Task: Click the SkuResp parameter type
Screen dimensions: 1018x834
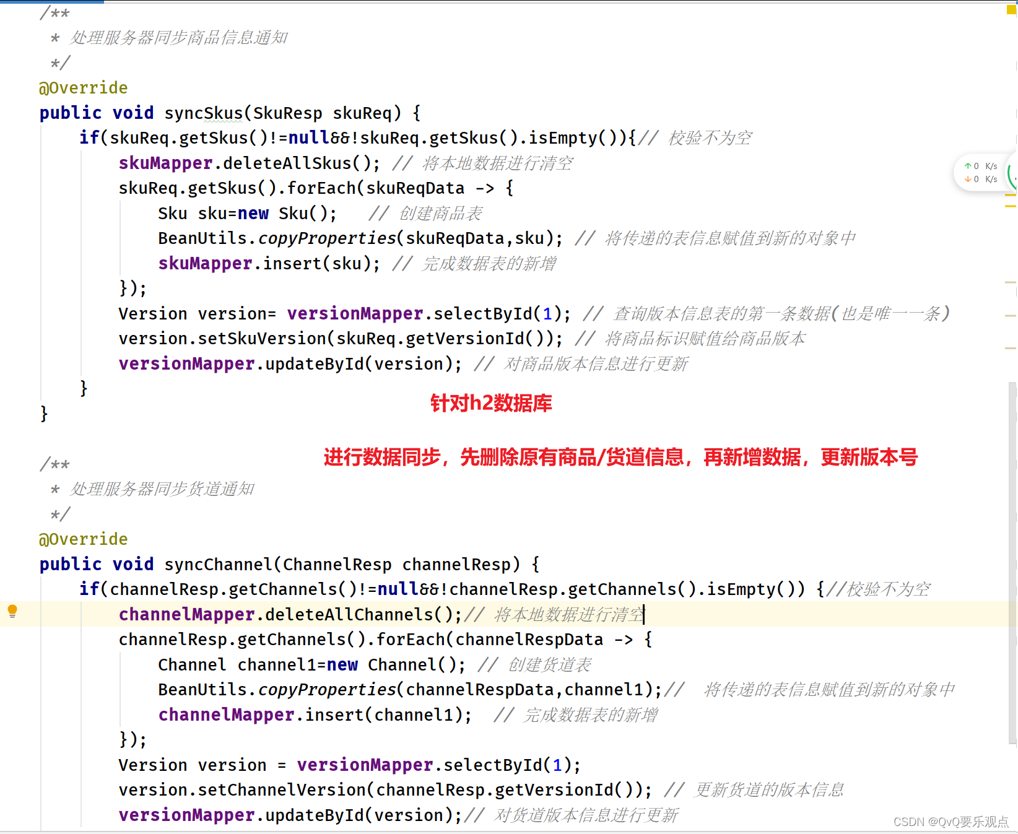Action: point(288,113)
